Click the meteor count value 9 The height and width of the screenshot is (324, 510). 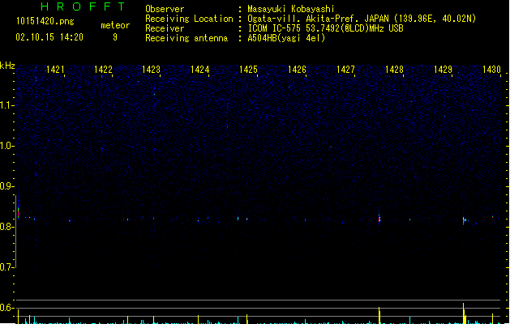[x=115, y=37]
